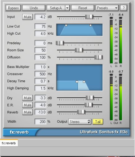Click the Bypass button
Viewport: 135px width, 157px height.
13,8
